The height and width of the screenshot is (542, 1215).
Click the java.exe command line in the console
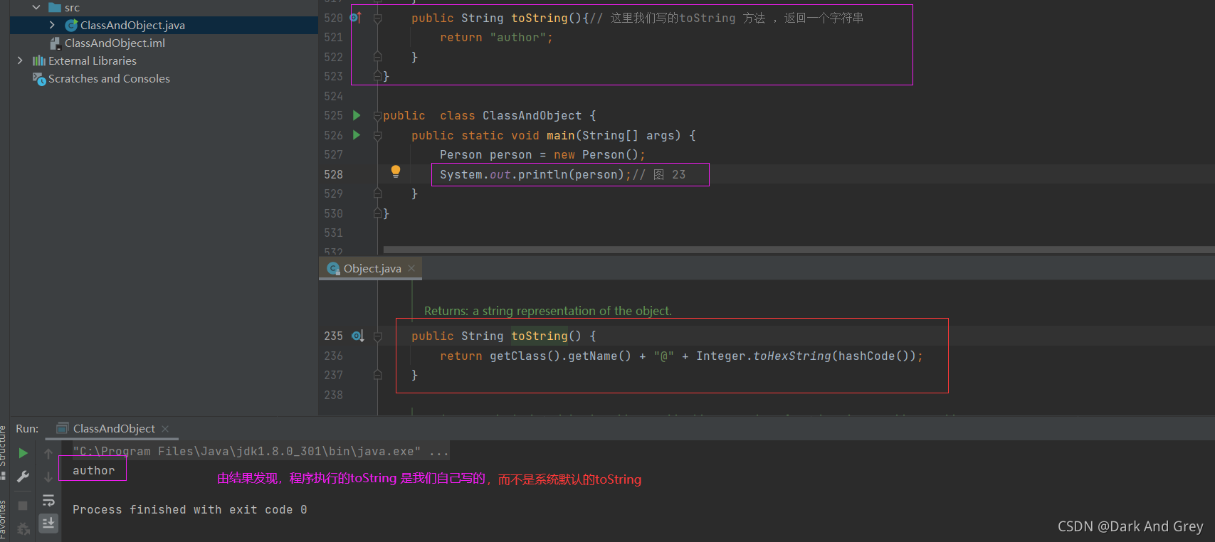(x=261, y=451)
